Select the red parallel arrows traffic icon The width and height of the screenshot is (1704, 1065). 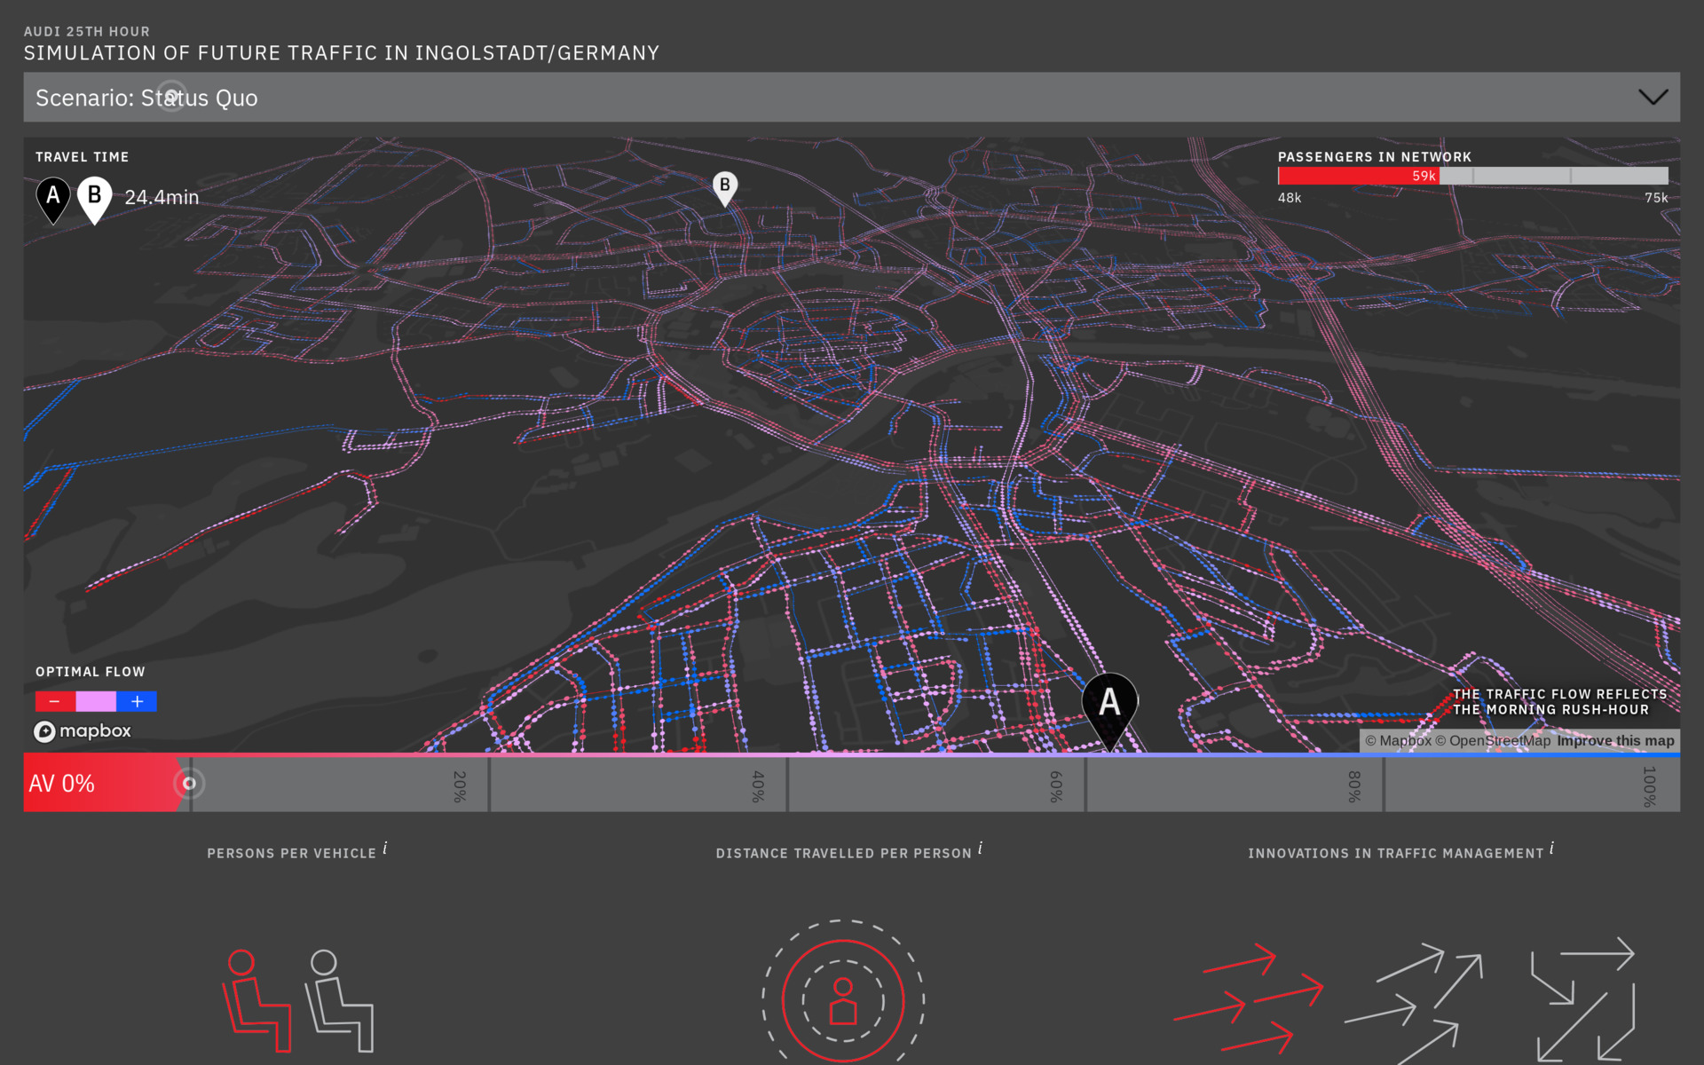click(x=1250, y=998)
